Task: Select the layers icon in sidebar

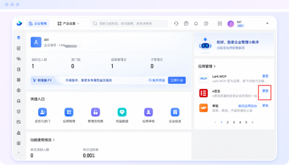Action: (x=19, y=38)
